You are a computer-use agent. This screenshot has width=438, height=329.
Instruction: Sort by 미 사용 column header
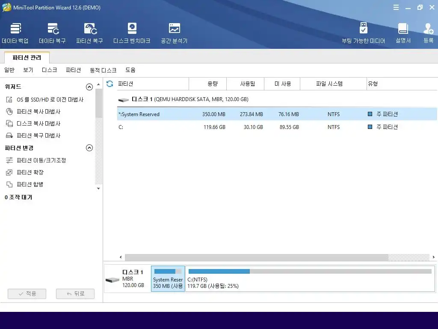(282, 84)
